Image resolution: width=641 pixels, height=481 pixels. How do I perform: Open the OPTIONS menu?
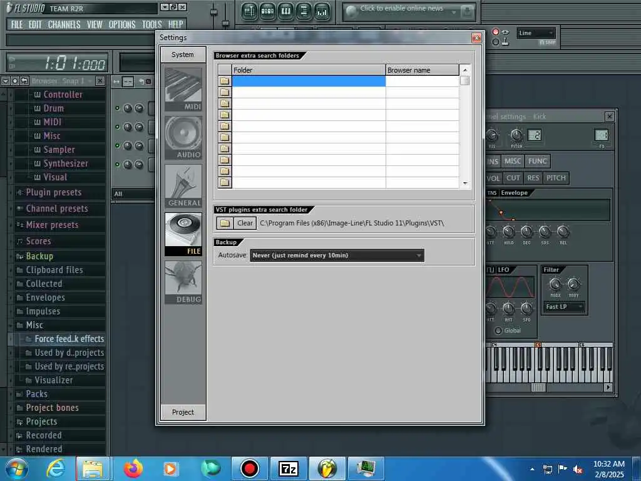pos(122,24)
